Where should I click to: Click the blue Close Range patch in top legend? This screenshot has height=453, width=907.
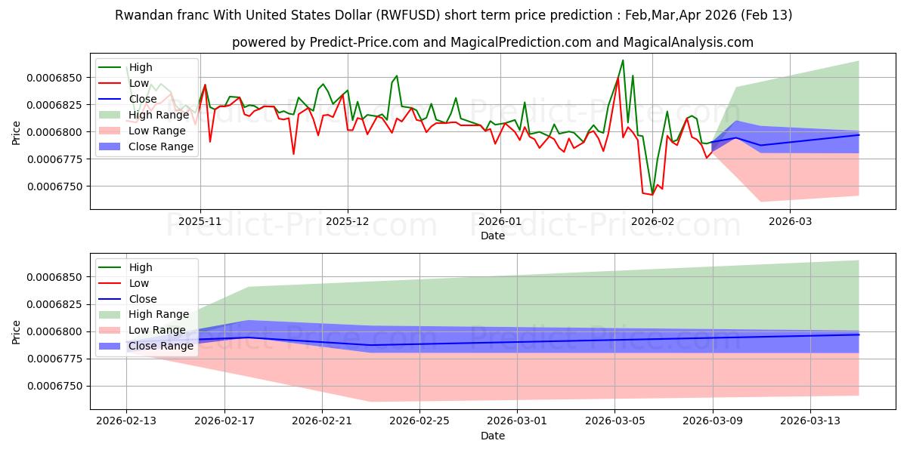click(x=111, y=146)
